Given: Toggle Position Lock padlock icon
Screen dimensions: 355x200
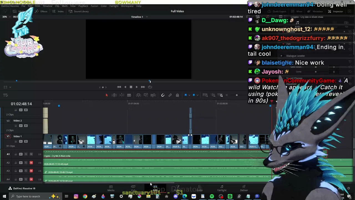Looking at the screenshot, I should [x=177, y=95].
